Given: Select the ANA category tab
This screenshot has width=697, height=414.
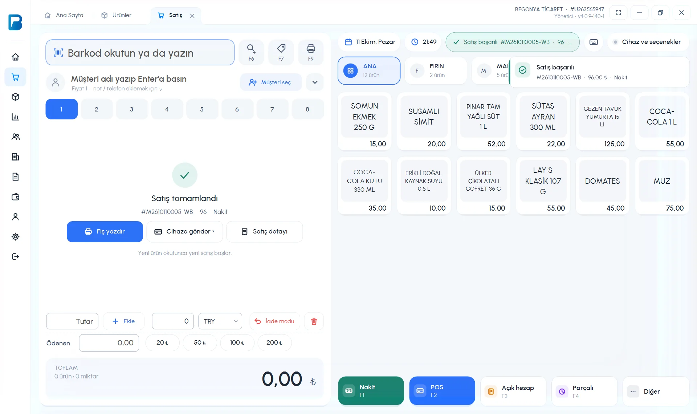Looking at the screenshot, I should point(369,70).
